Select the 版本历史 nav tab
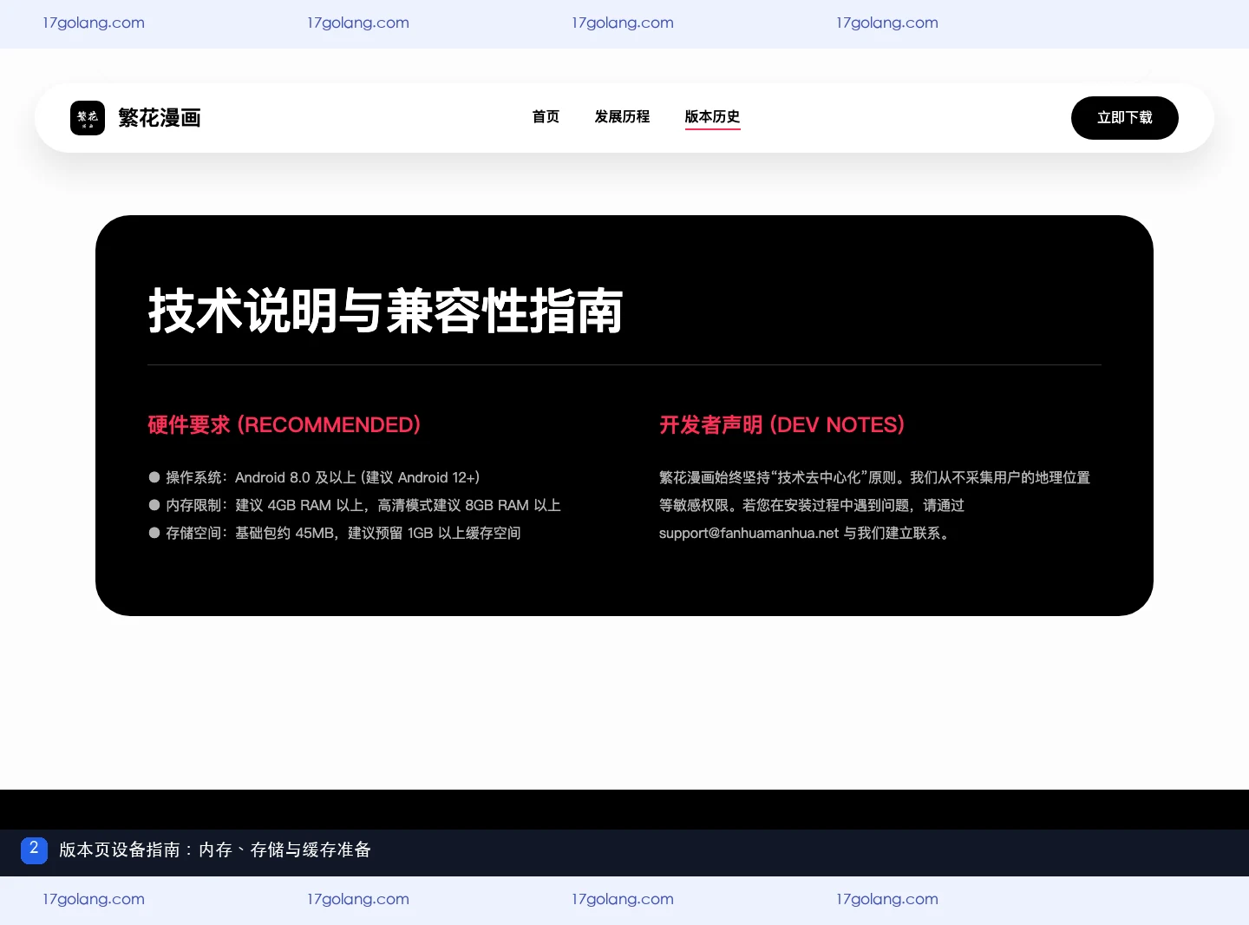The width and height of the screenshot is (1249, 925). click(x=712, y=117)
